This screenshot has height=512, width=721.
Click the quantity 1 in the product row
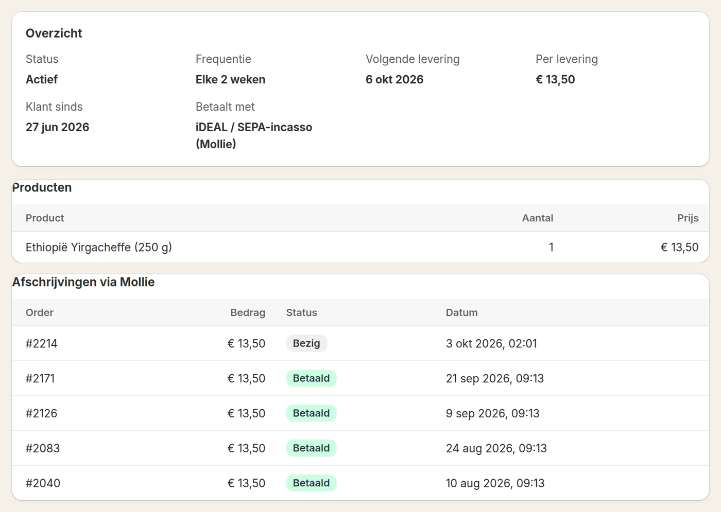click(x=551, y=248)
